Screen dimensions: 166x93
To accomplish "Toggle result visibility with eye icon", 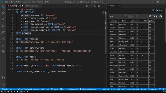I will (x=161, y=16).
